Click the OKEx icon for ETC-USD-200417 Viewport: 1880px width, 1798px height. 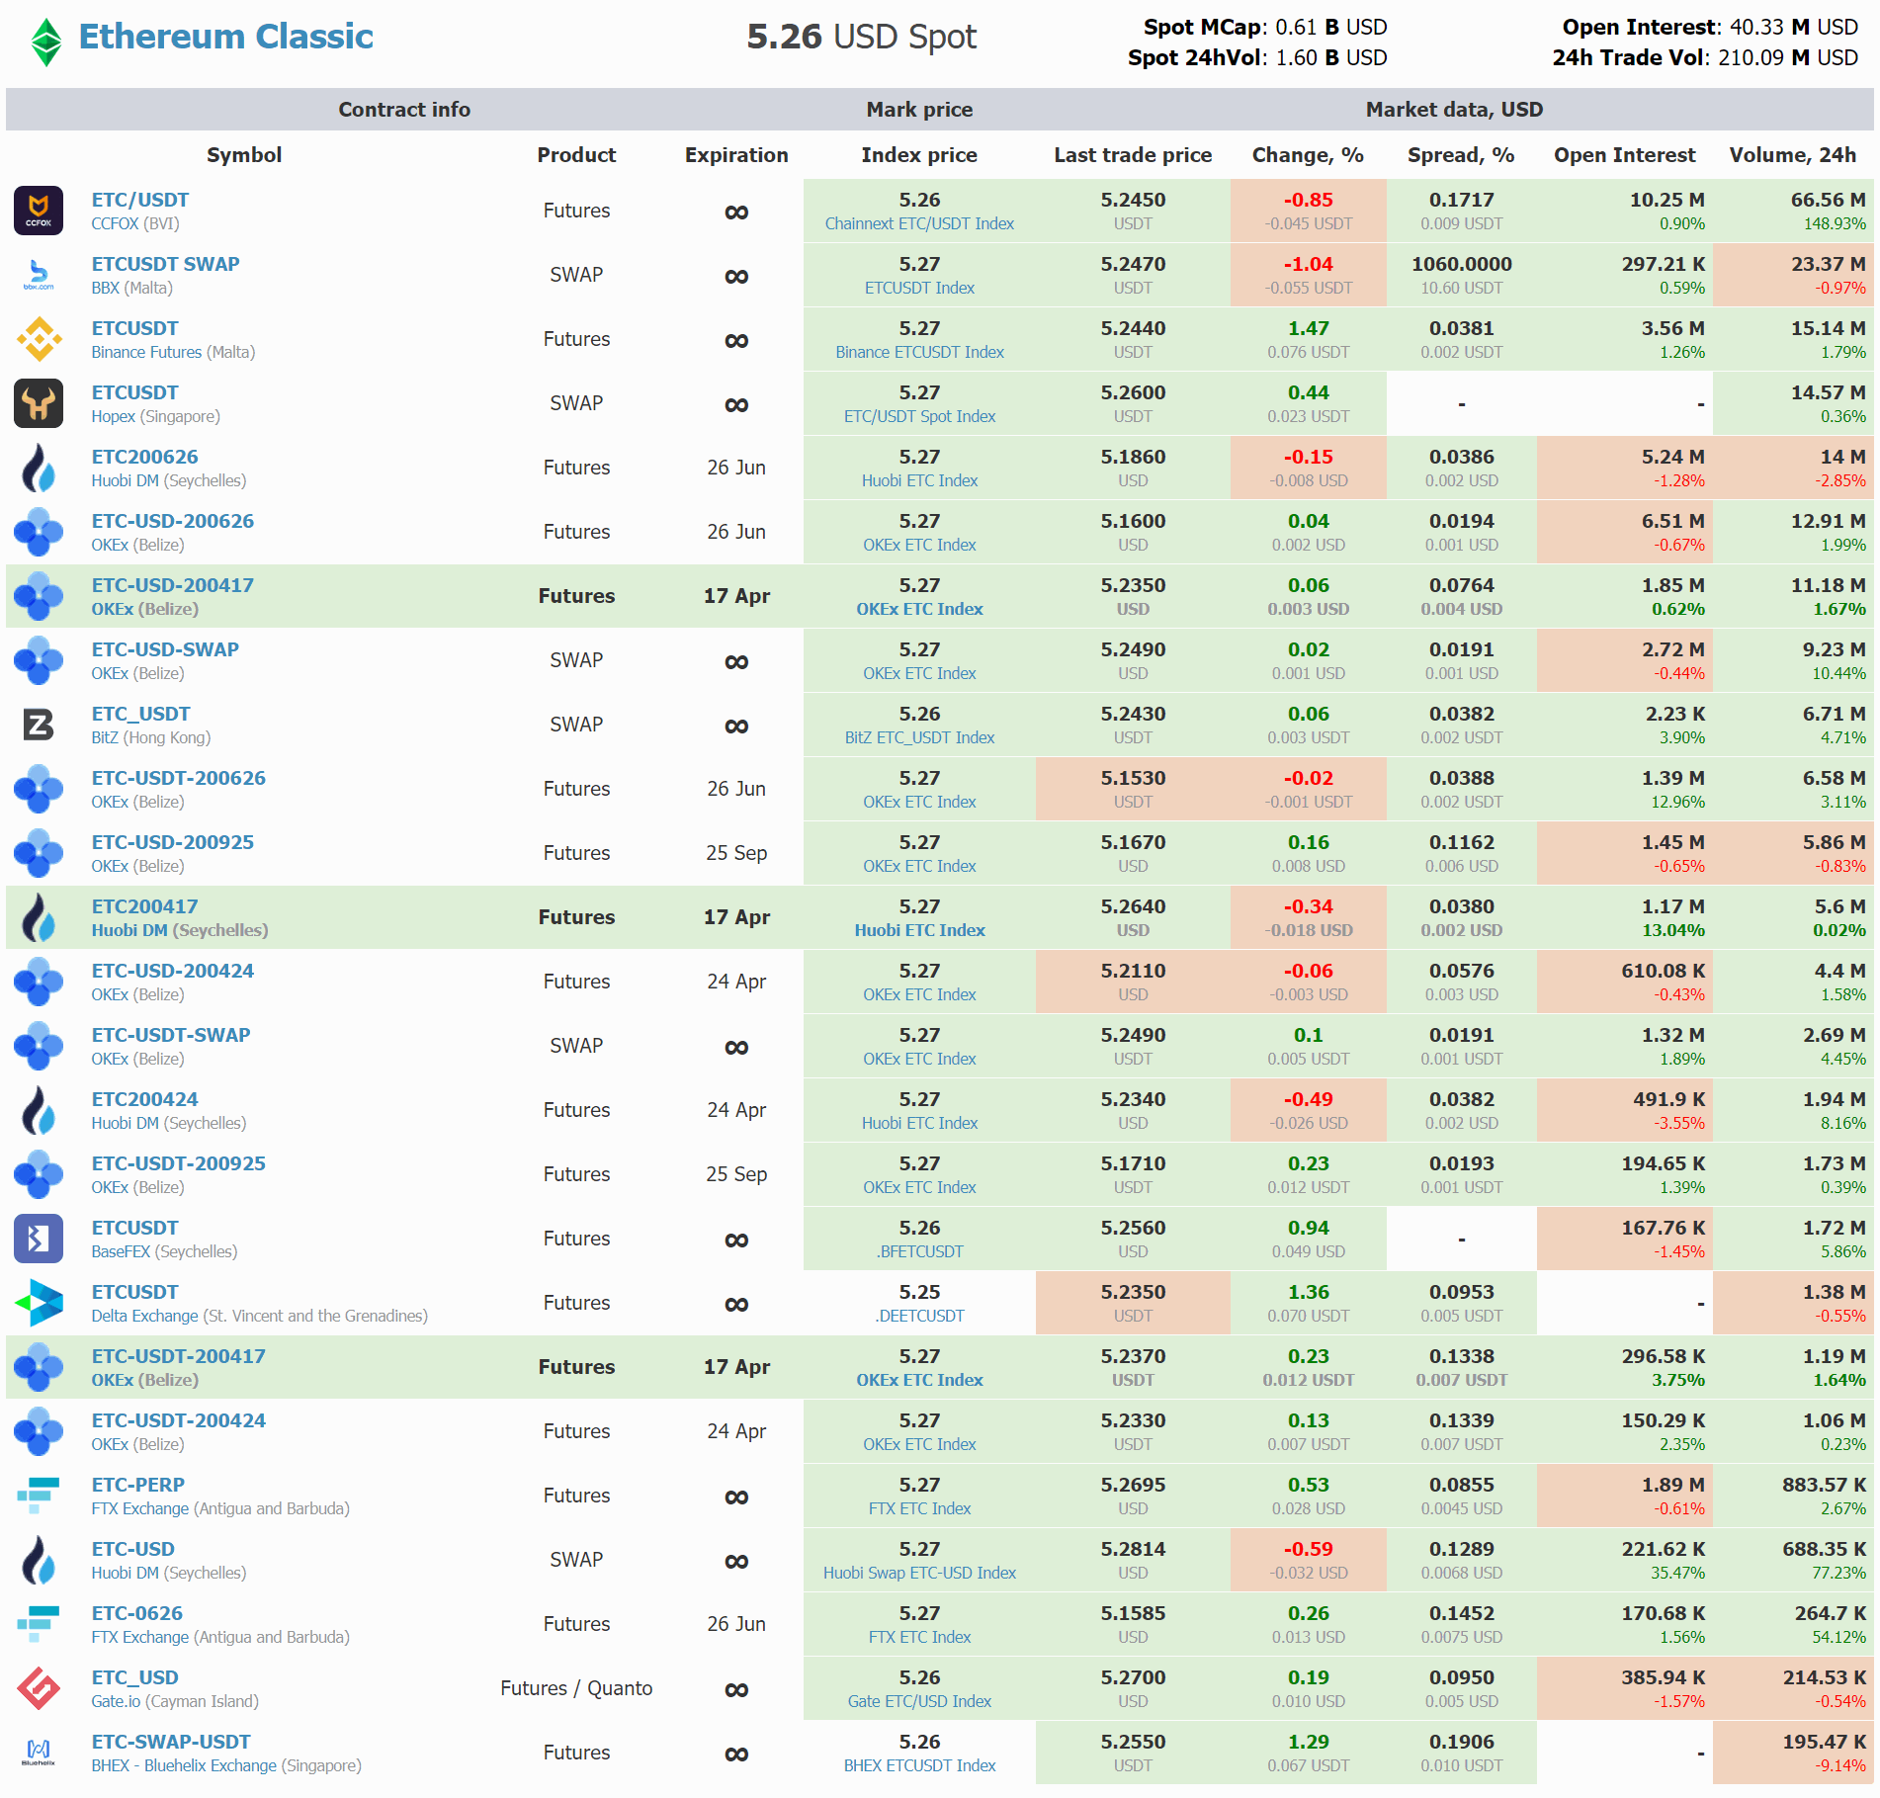tap(39, 596)
